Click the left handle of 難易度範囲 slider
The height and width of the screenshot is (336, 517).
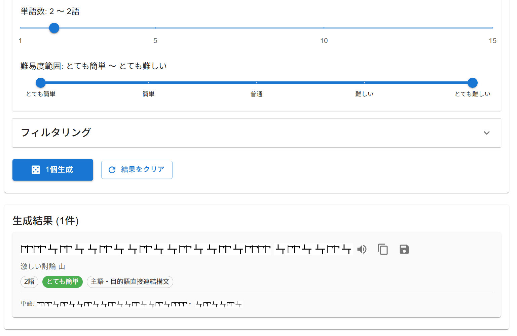pyautogui.click(x=41, y=83)
